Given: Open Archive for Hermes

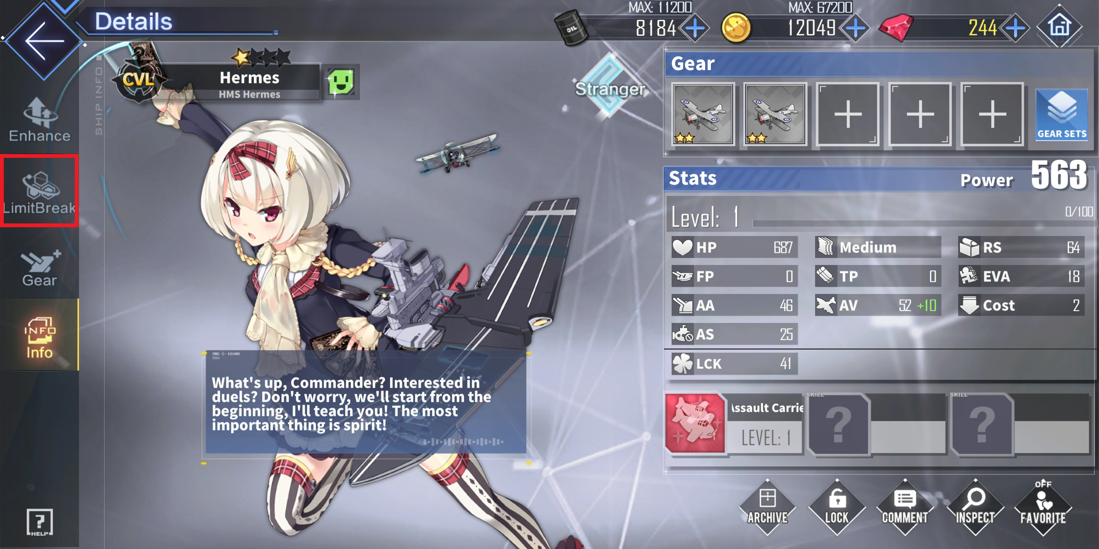Looking at the screenshot, I should (767, 507).
